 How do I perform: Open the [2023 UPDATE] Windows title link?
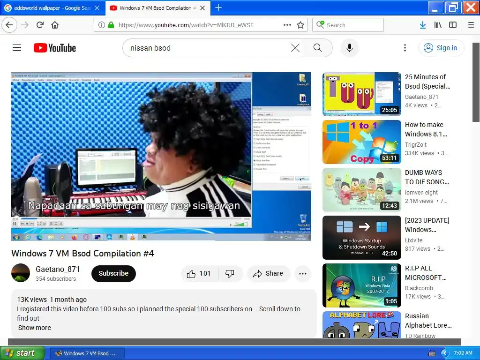pos(427,225)
